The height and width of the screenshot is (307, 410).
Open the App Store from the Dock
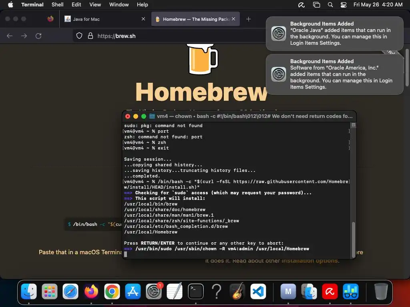click(133, 291)
